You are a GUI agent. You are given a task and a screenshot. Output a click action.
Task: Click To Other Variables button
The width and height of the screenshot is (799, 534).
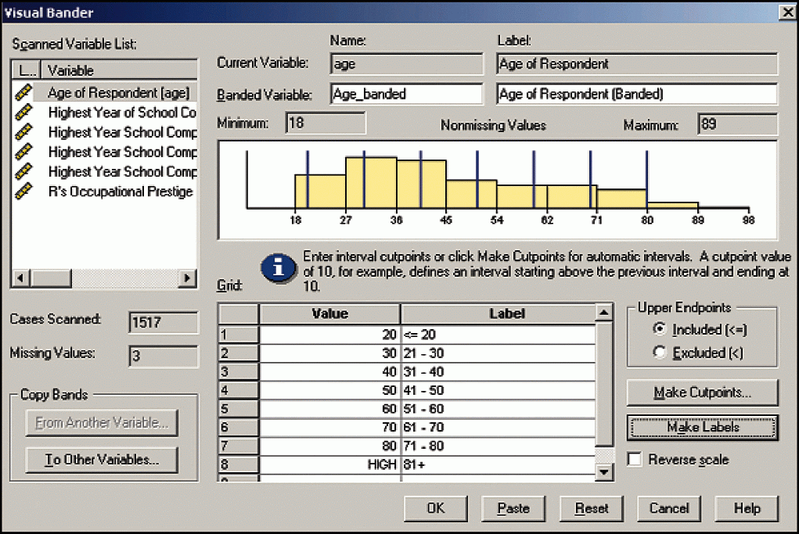(101, 460)
